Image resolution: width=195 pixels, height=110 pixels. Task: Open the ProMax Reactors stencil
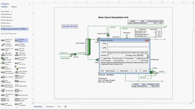coord(6,14)
